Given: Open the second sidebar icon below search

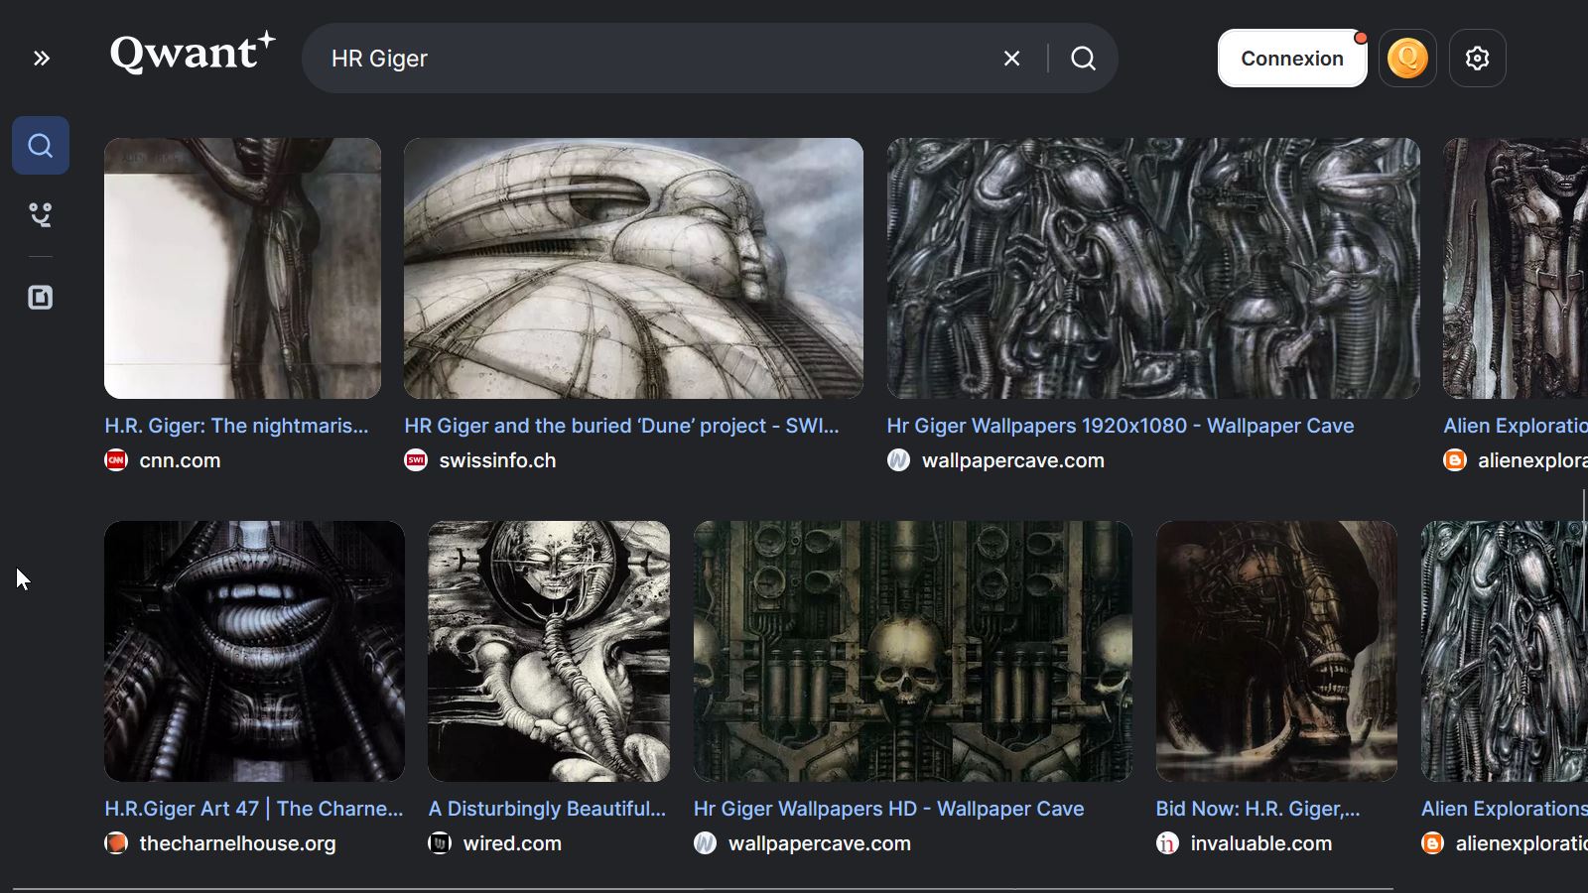Looking at the screenshot, I should point(41,214).
